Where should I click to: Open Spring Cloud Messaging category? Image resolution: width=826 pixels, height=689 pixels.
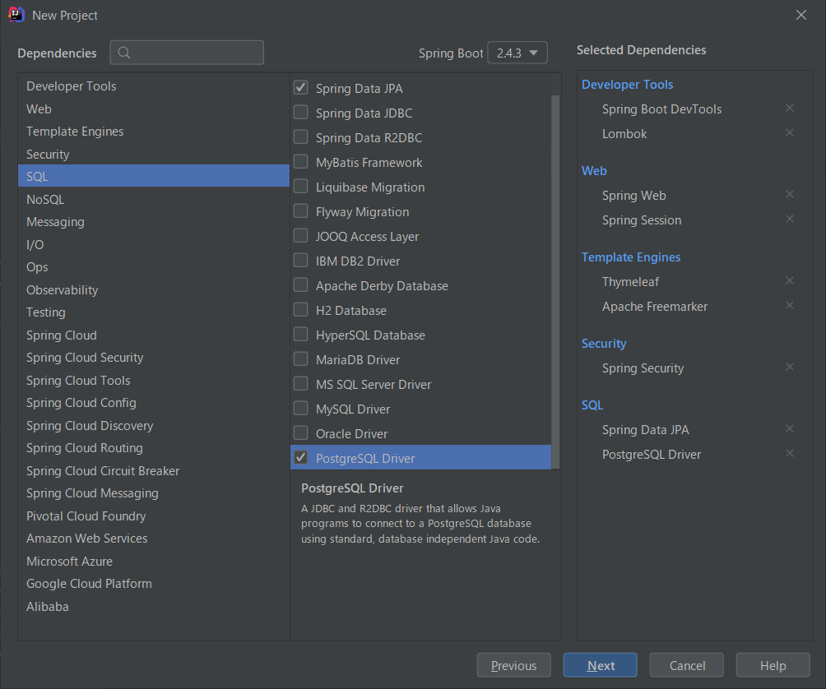(154, 493)
